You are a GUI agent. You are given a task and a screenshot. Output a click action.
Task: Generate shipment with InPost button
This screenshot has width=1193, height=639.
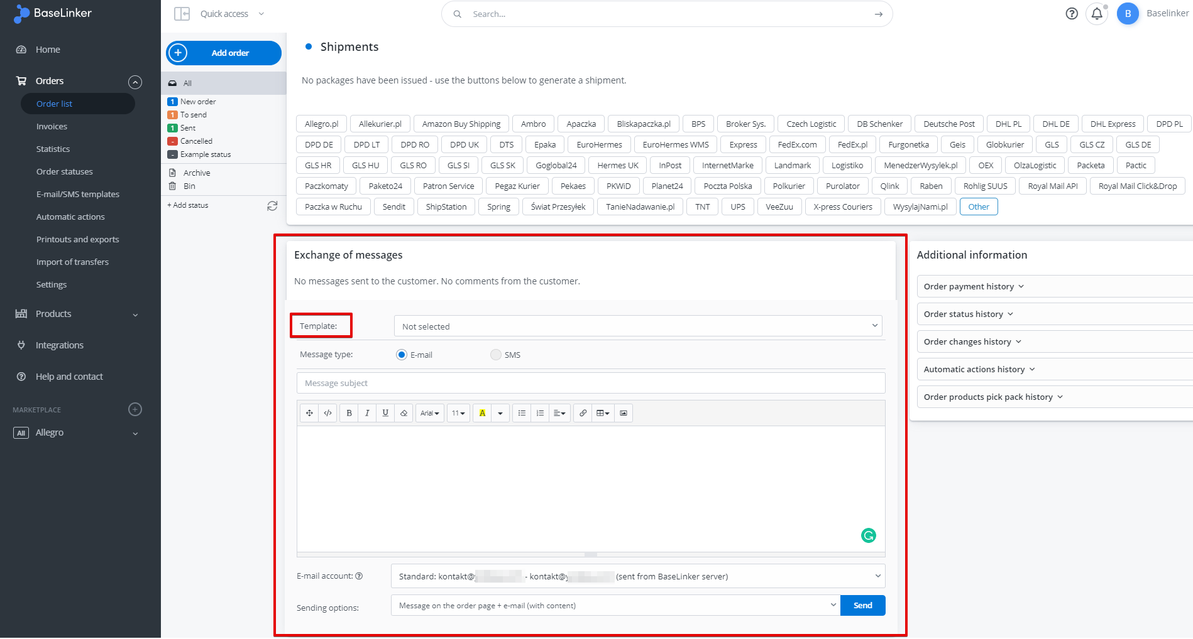[670, 165]
